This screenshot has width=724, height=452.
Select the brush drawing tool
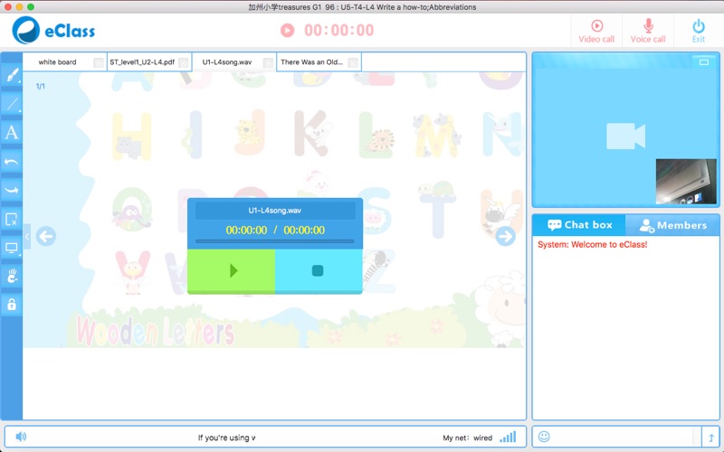click(12, 75)
